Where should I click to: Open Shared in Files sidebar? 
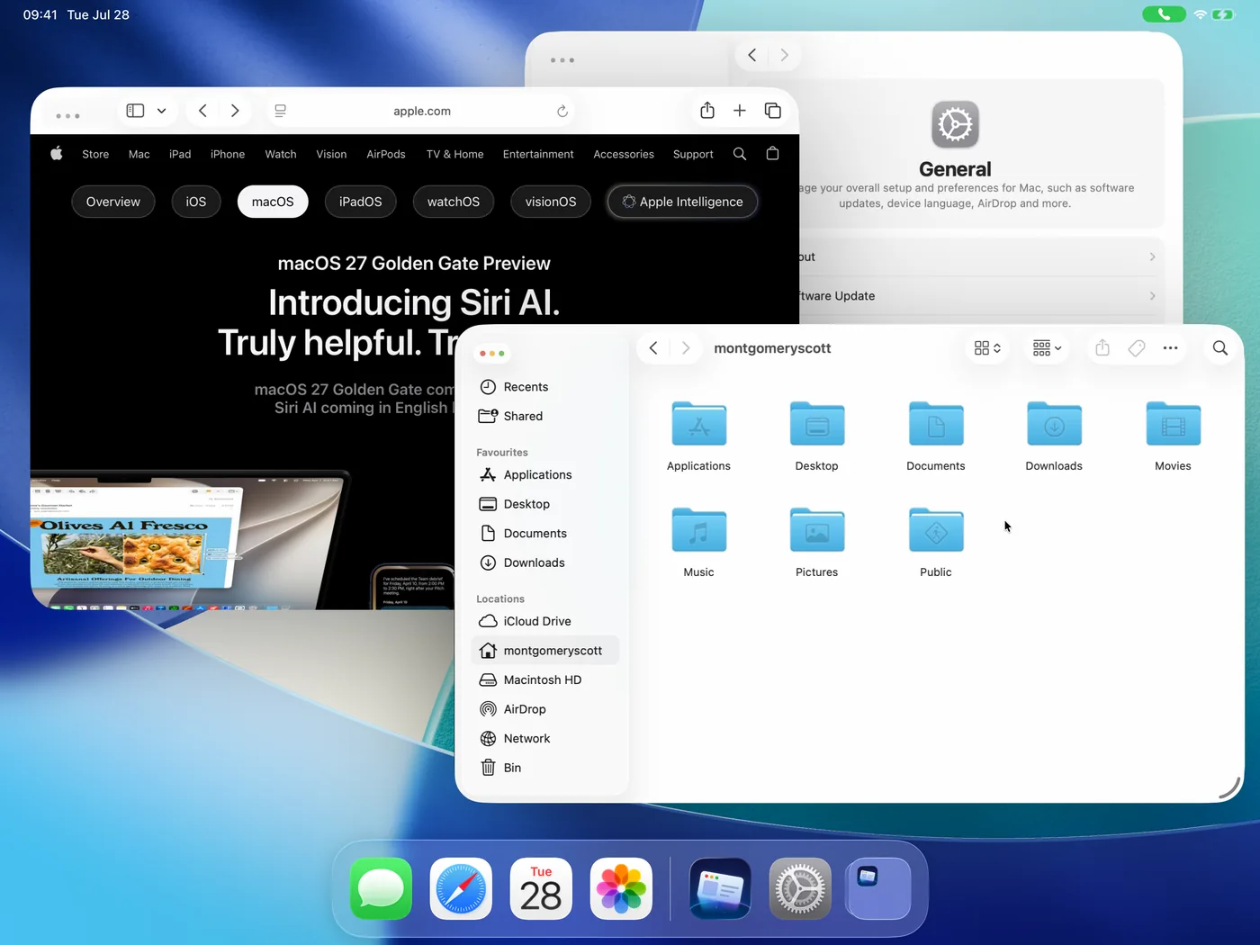[x=545, y=416]
